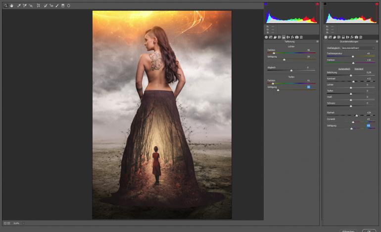
Task: Select the Zoom tool in top toolbar
Action: pos(5,5)
